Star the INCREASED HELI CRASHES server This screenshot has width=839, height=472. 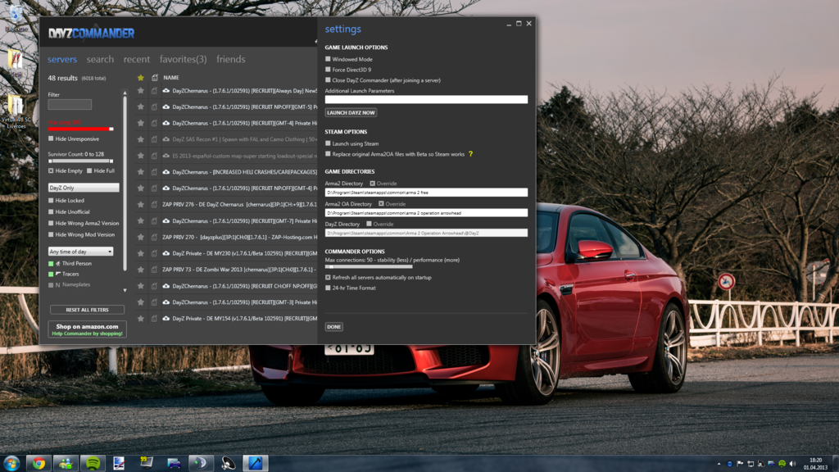click(x=141, y=172)
